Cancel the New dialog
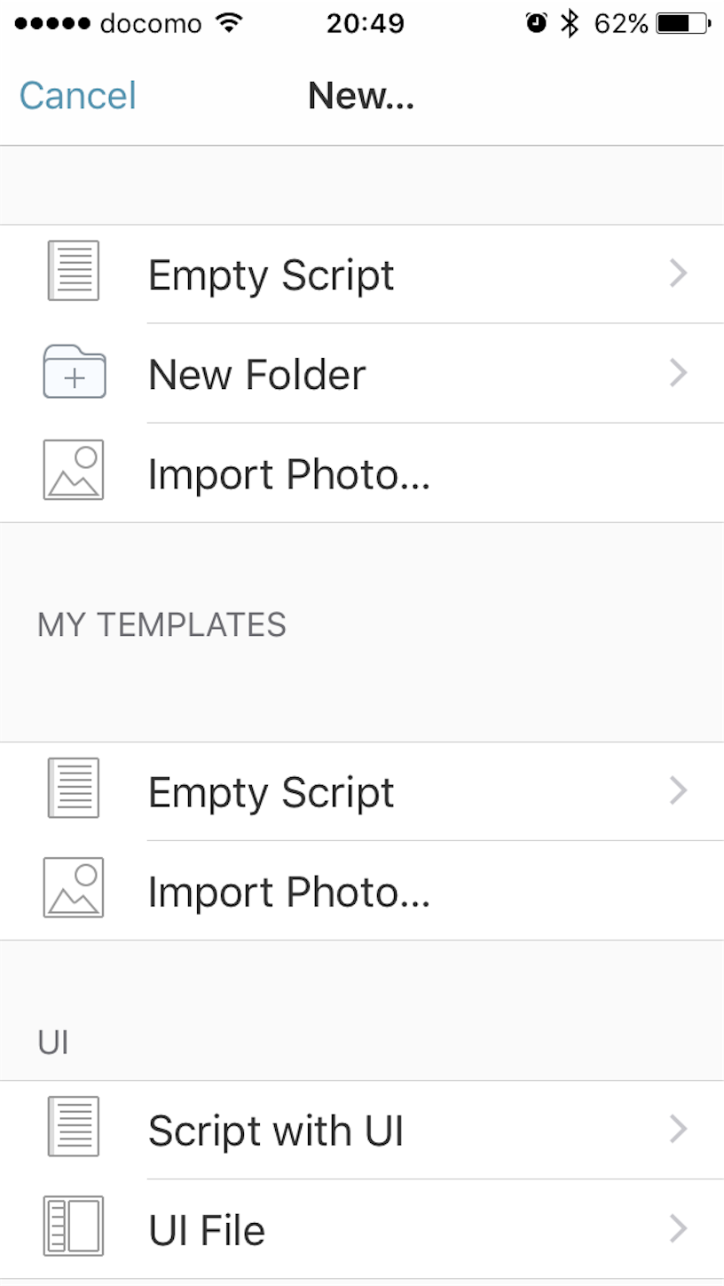Image resolution: width=724 pixels, height=1286 pixels. pos(78,96)
